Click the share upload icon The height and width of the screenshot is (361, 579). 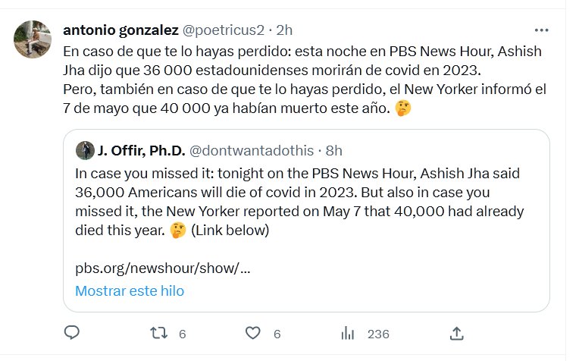pos(456,333)
